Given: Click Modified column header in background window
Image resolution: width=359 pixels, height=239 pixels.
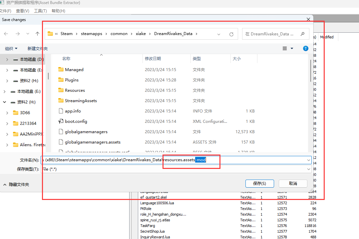Looking at the screenshot, I should (x=327, y=37).
